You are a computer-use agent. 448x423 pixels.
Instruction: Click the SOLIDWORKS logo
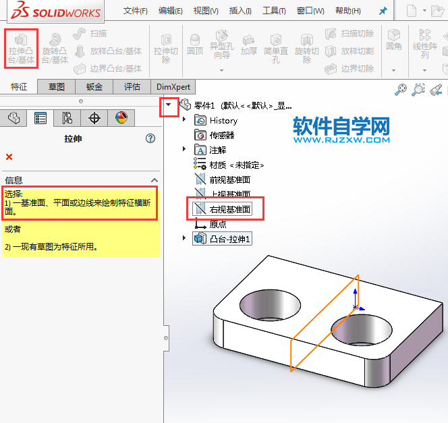click(x=56, y=11)
